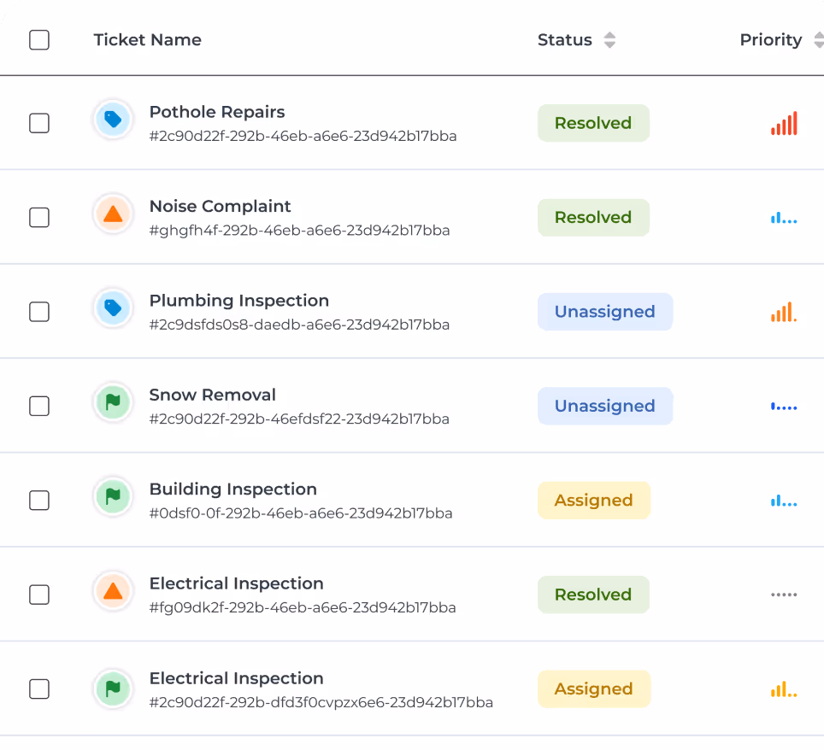Click the orange priority bars for Plumbing Inspection
The height and width of the screenshot is (750, 824).
coord(784,313)
